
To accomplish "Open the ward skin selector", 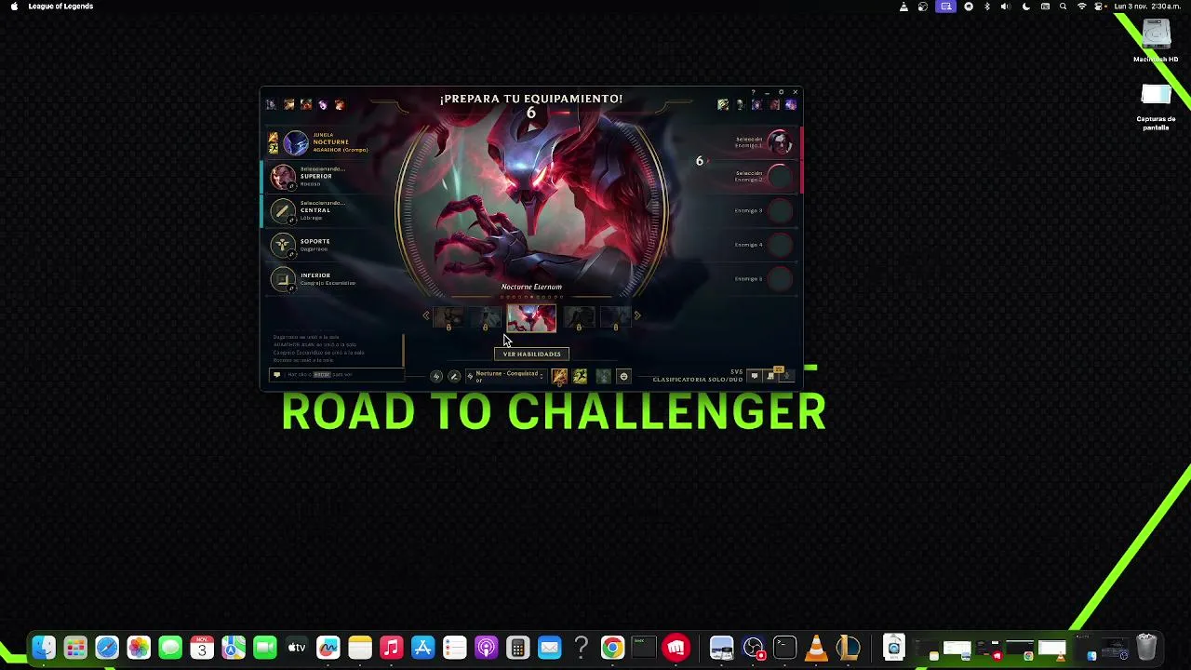I will coord(603,376).
